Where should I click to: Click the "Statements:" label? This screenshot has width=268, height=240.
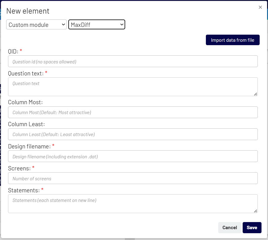click(x=24, y=190)
